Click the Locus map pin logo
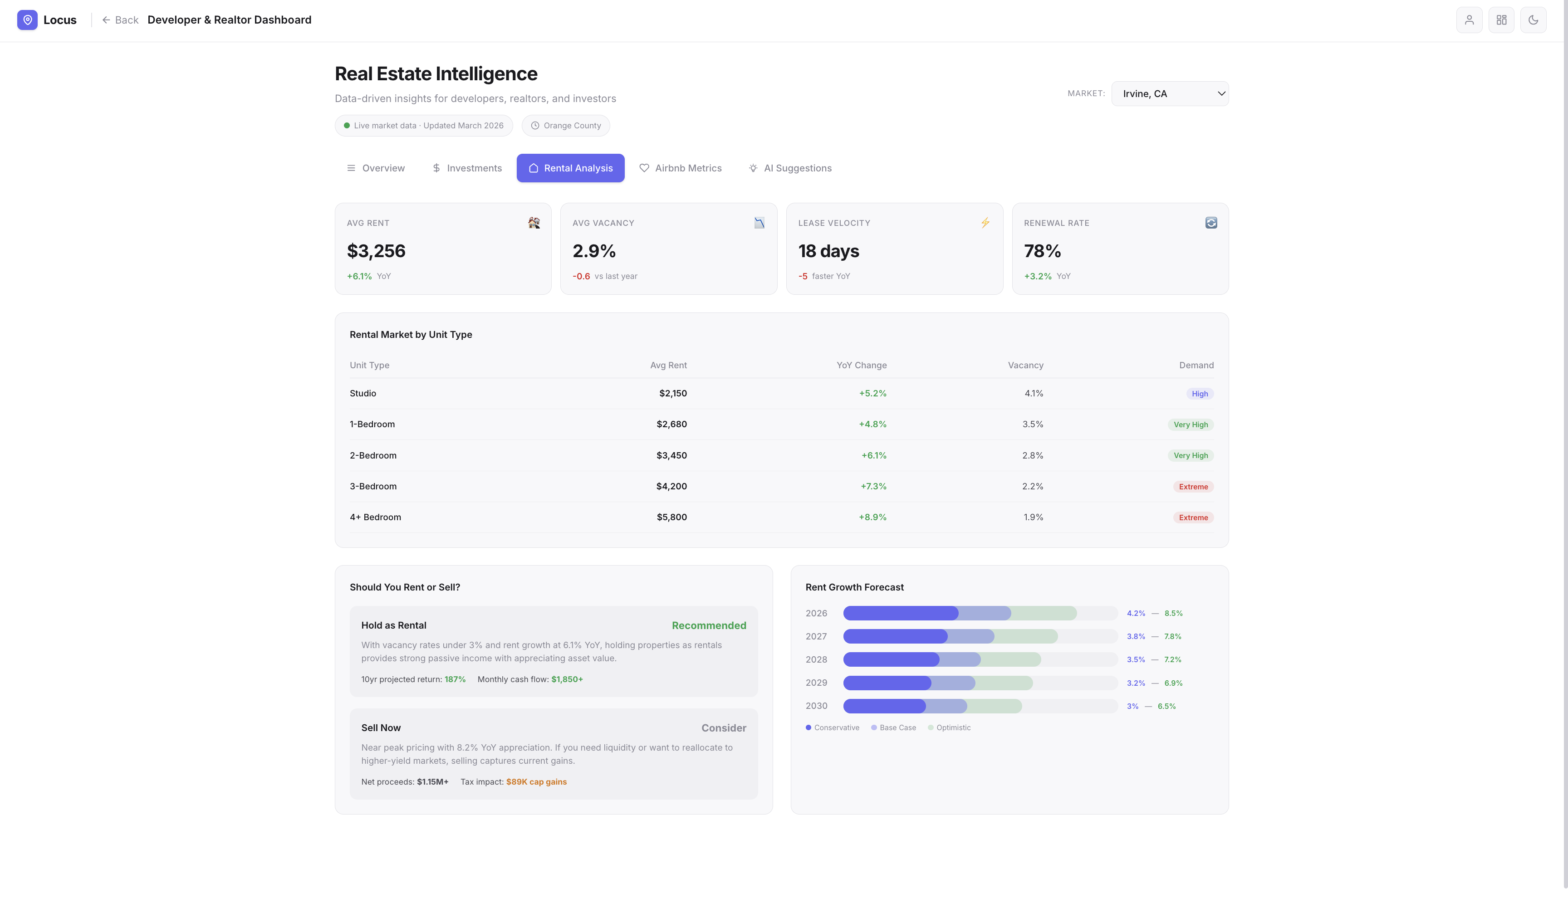This screenshot has height=898, width=1568. pos(27,20)
